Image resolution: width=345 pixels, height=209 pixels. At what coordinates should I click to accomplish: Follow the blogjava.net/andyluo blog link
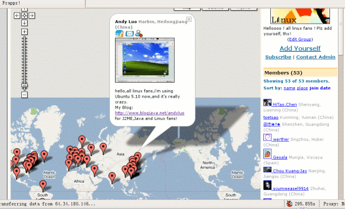[149, 113]
